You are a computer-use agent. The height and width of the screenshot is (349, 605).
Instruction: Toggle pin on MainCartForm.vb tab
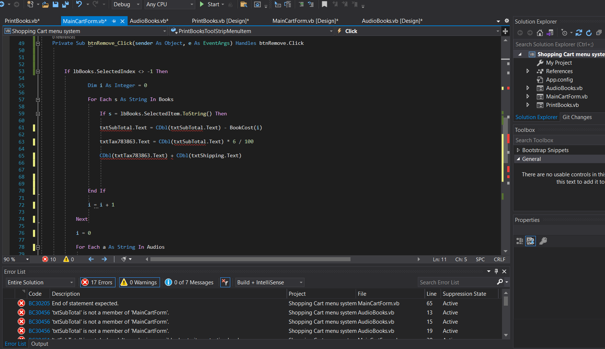pos(114,21)
